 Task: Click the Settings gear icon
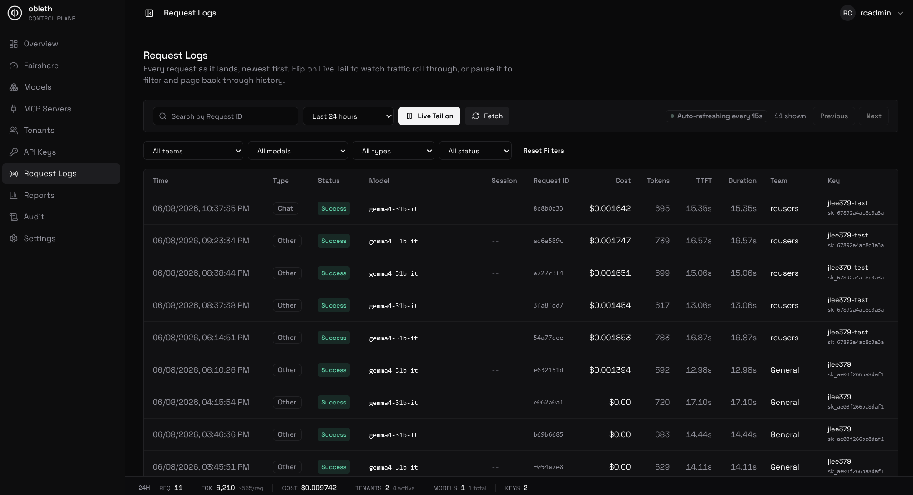pos(14,238)
